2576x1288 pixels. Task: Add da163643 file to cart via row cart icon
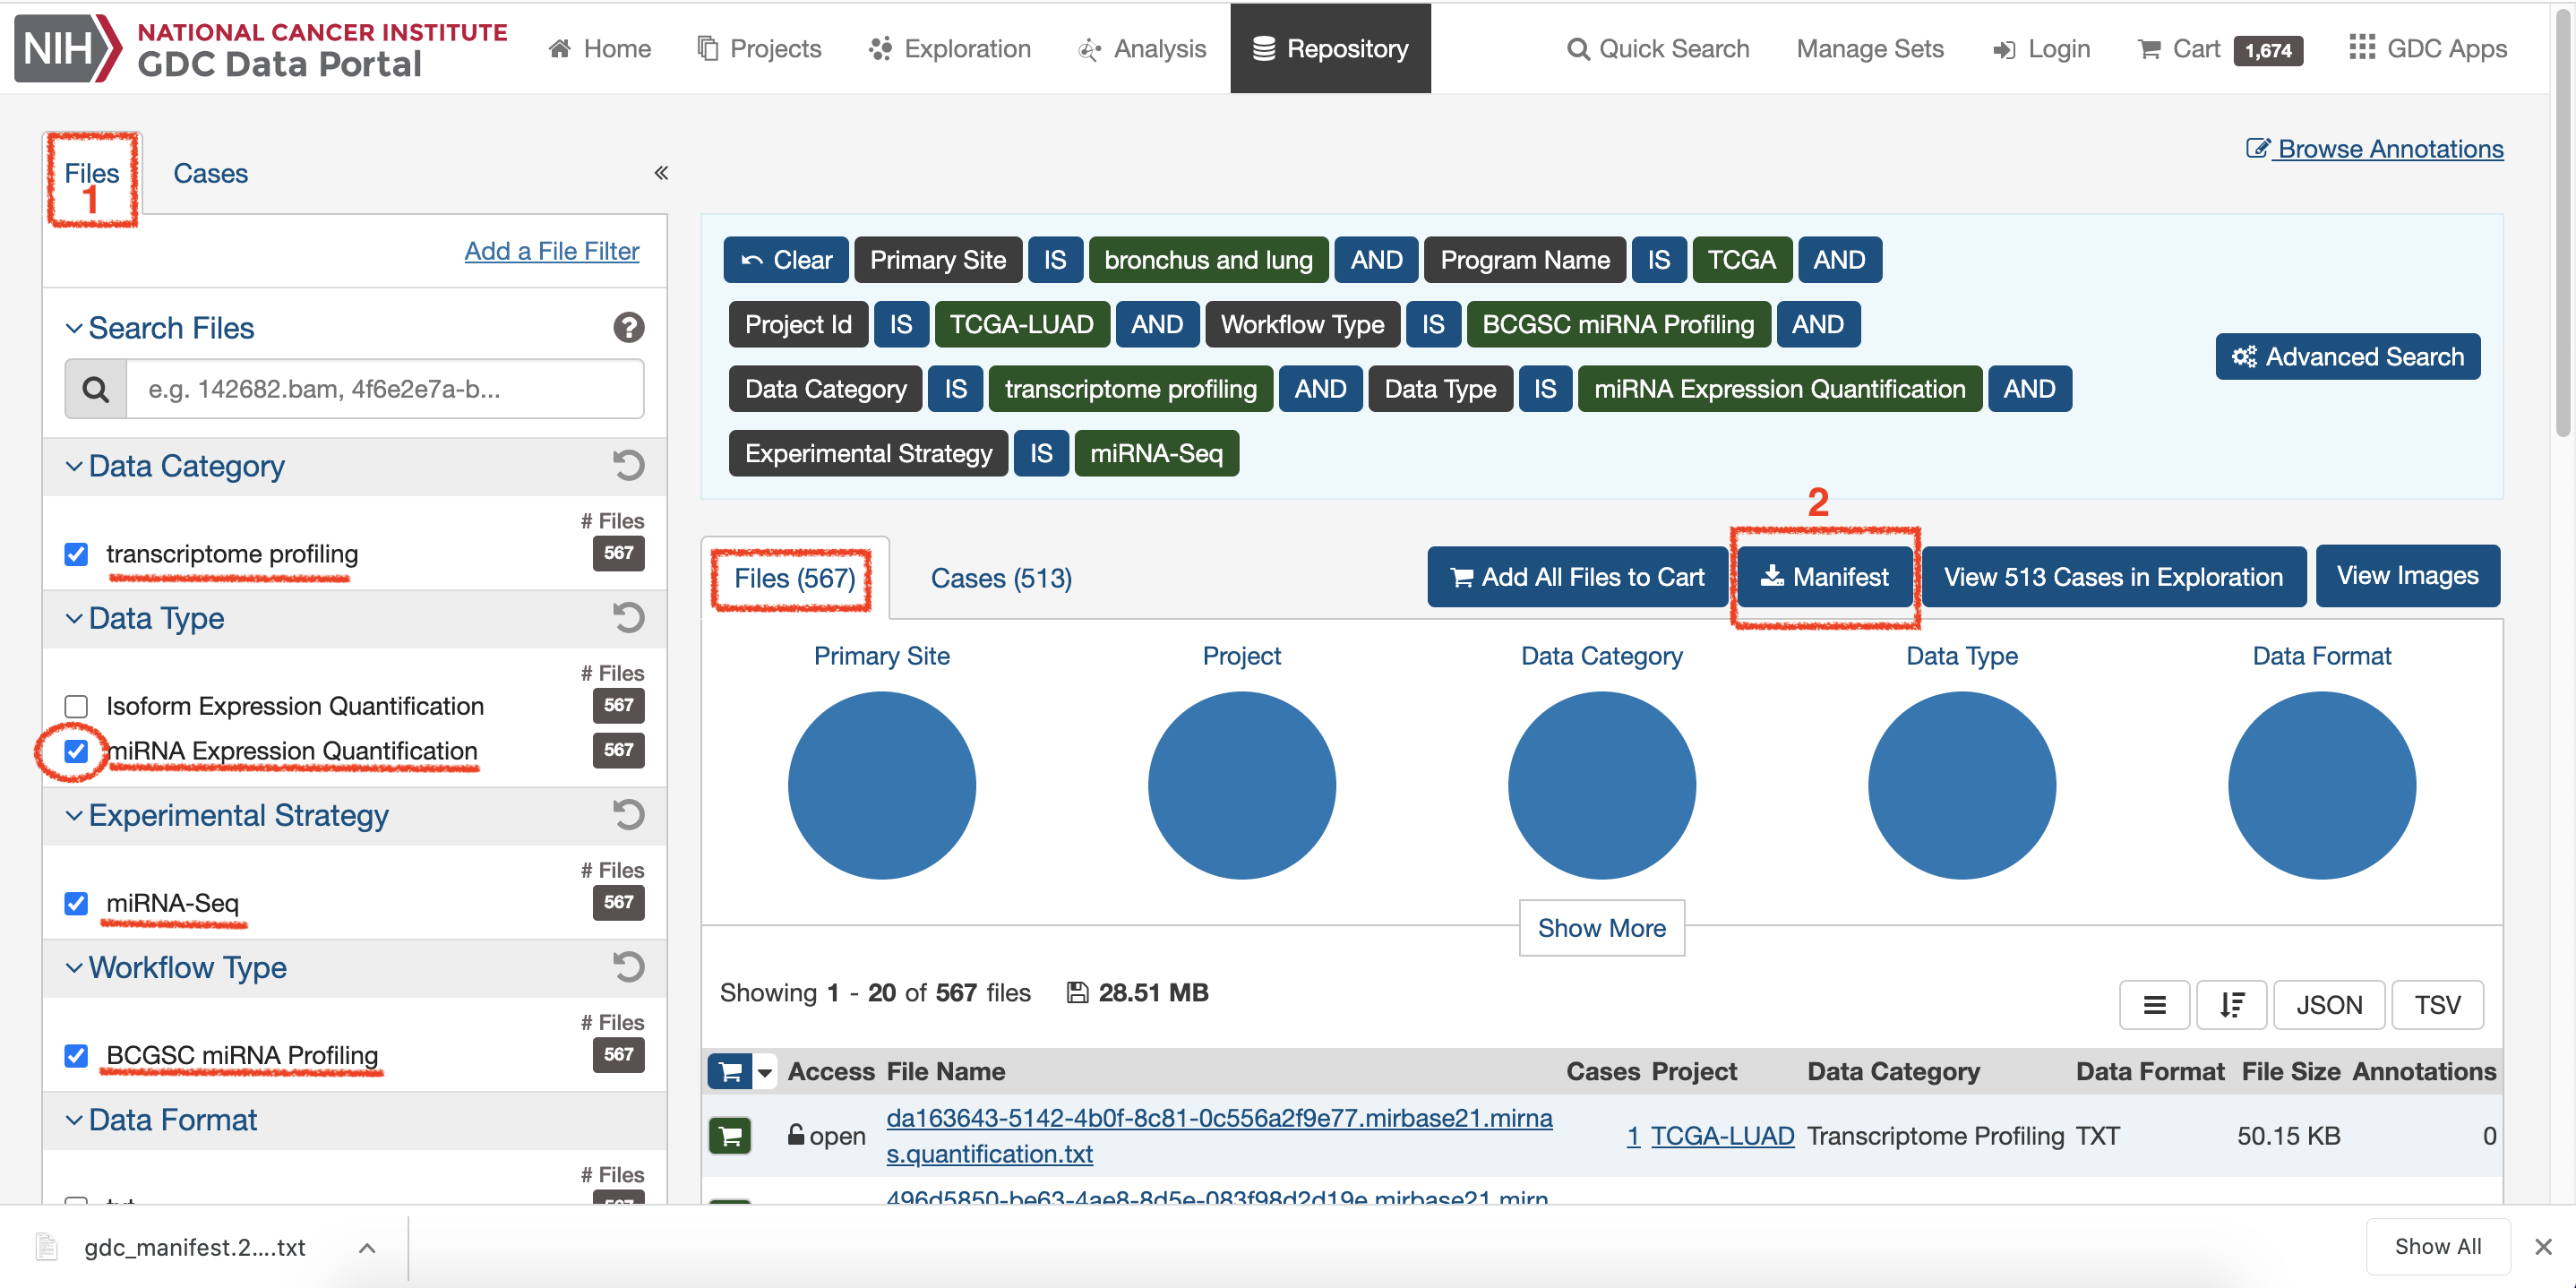coord(730,1135)
